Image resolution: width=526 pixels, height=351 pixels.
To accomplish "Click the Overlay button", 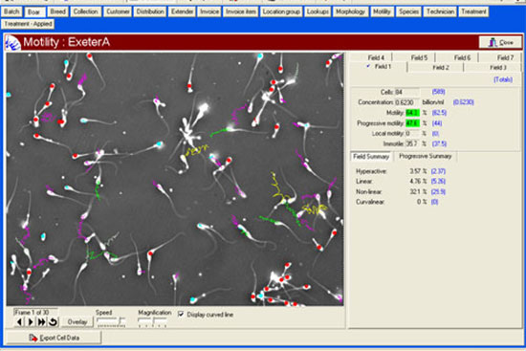I will click(77, 322).
